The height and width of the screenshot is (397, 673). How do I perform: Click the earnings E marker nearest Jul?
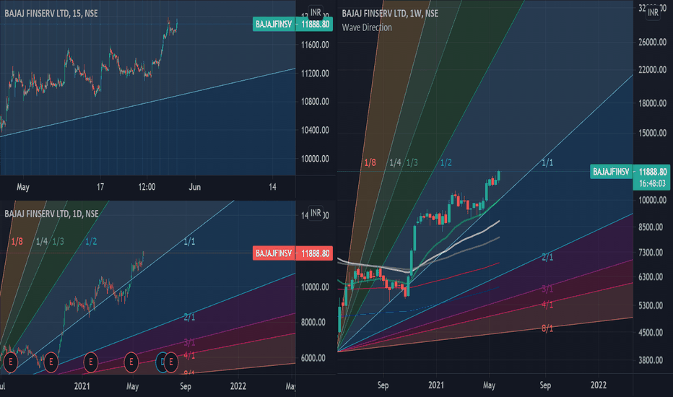click(x=10, y=362)
